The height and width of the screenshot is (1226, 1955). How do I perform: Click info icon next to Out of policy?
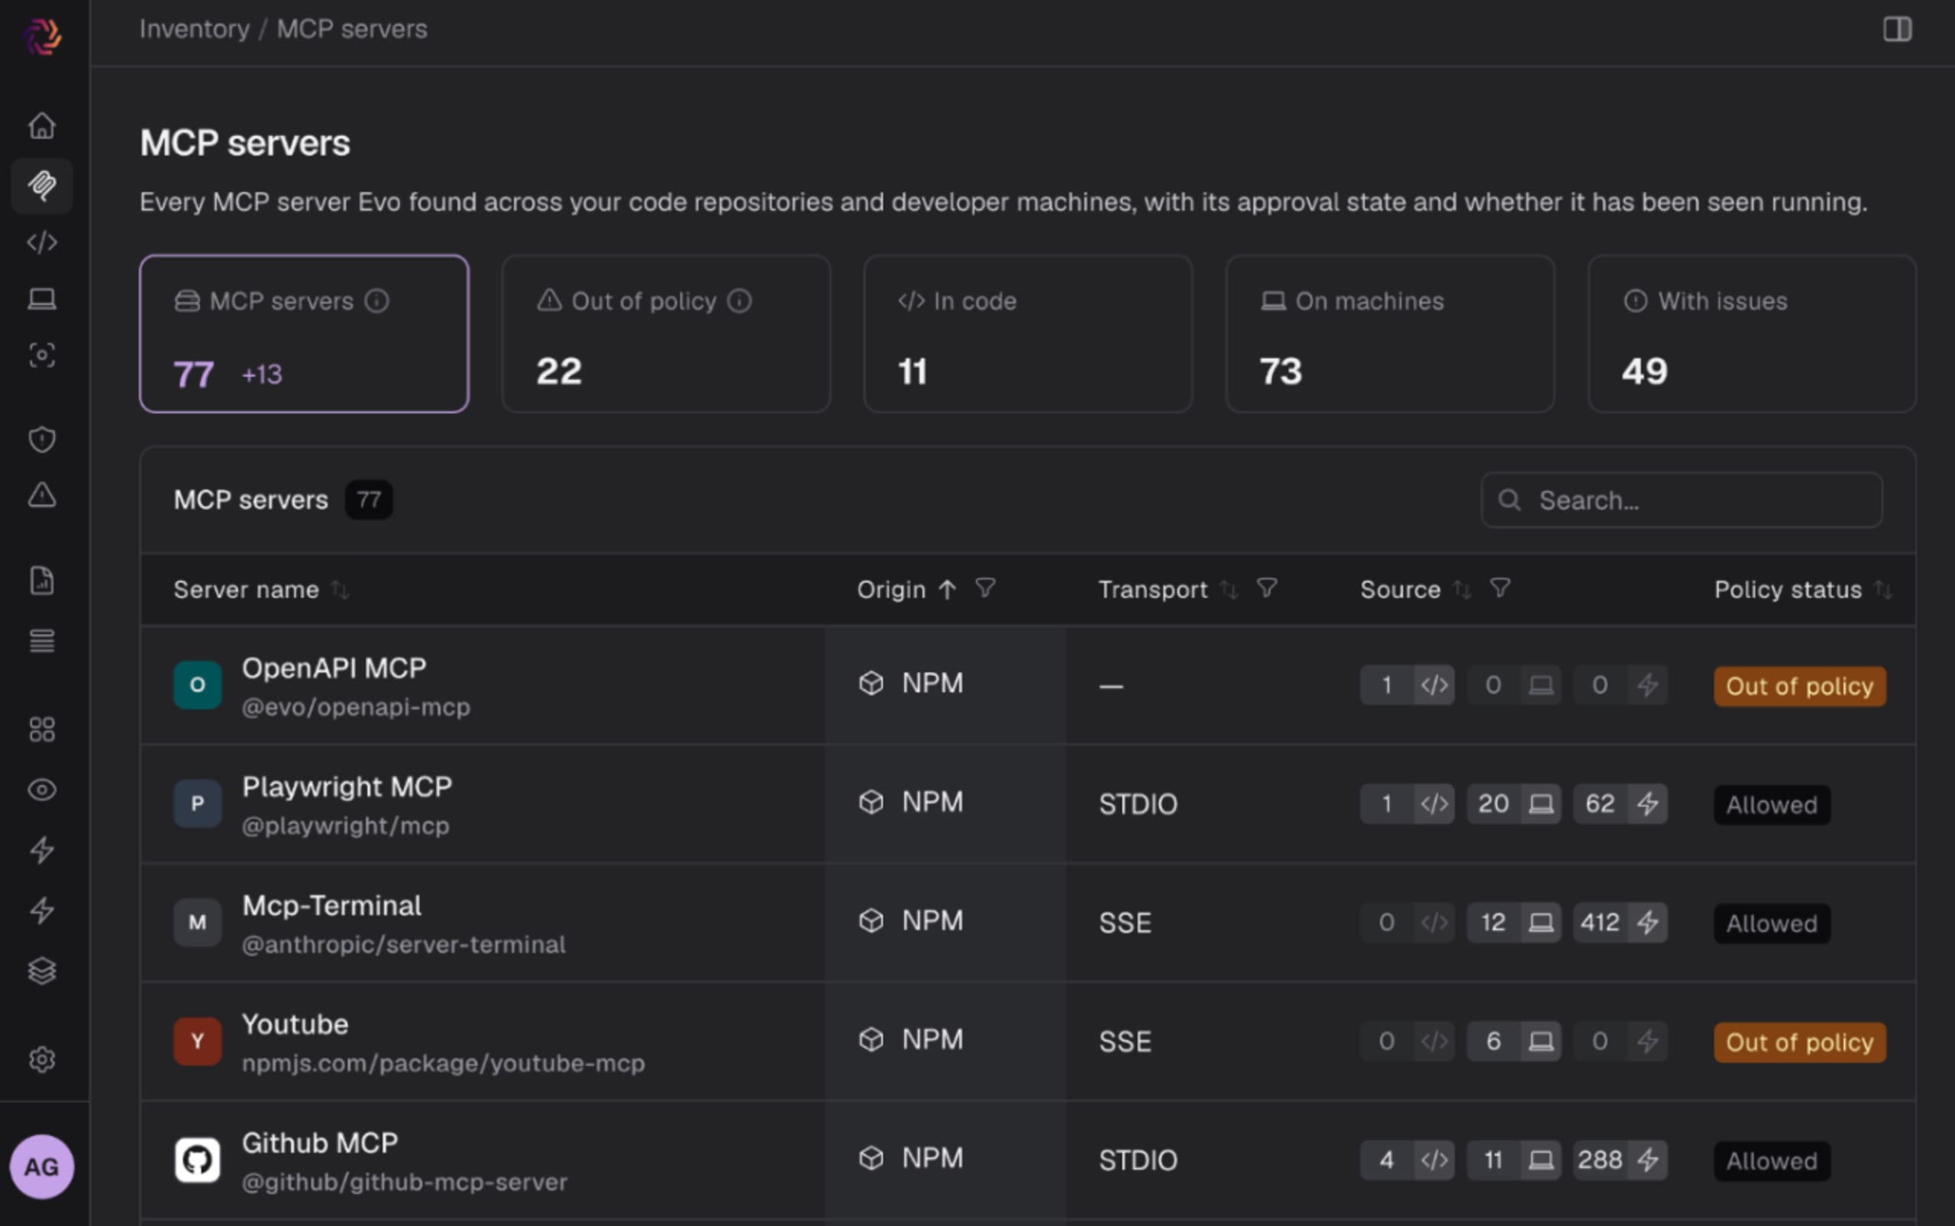pyautogui.click(x=738, y=301)
